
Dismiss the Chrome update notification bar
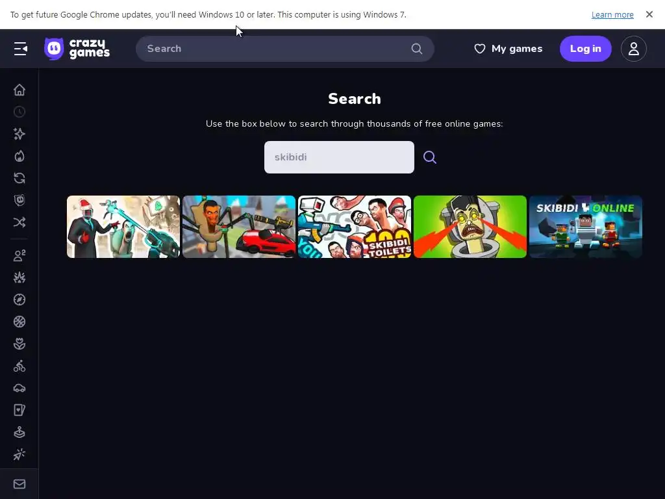pos(649,14)
